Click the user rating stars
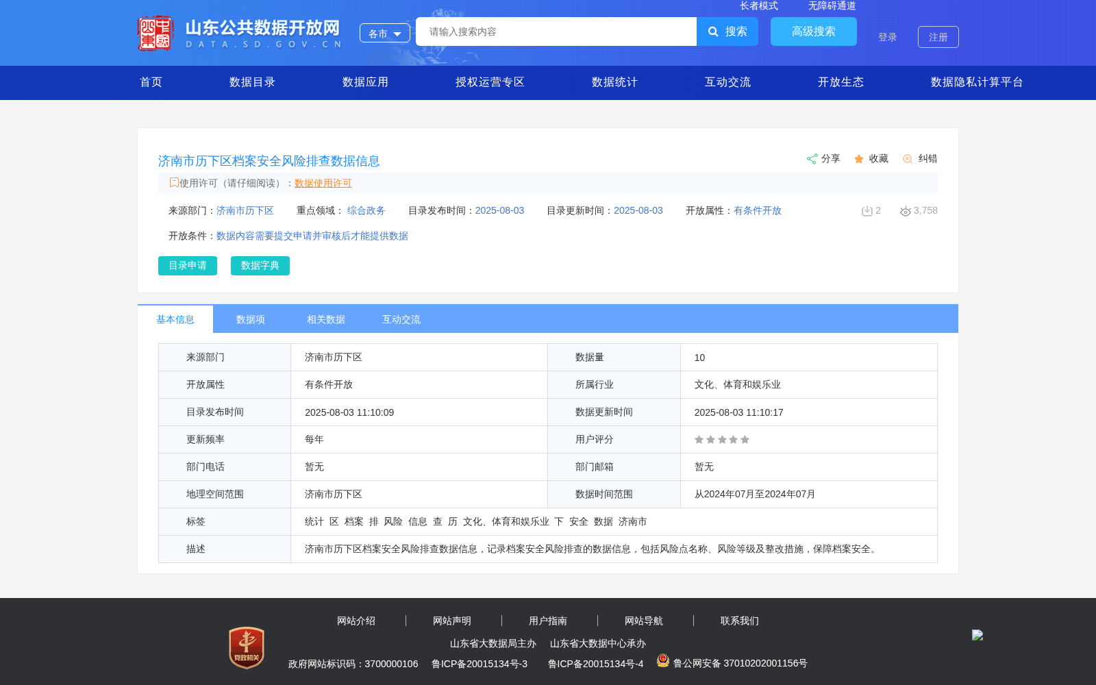 tap(722, 440)
